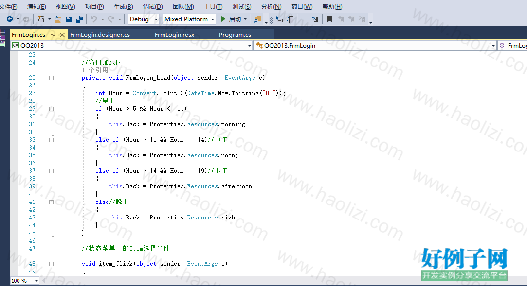Open the 生成(B) menu
Screen dimensions: 527x286
123,7
